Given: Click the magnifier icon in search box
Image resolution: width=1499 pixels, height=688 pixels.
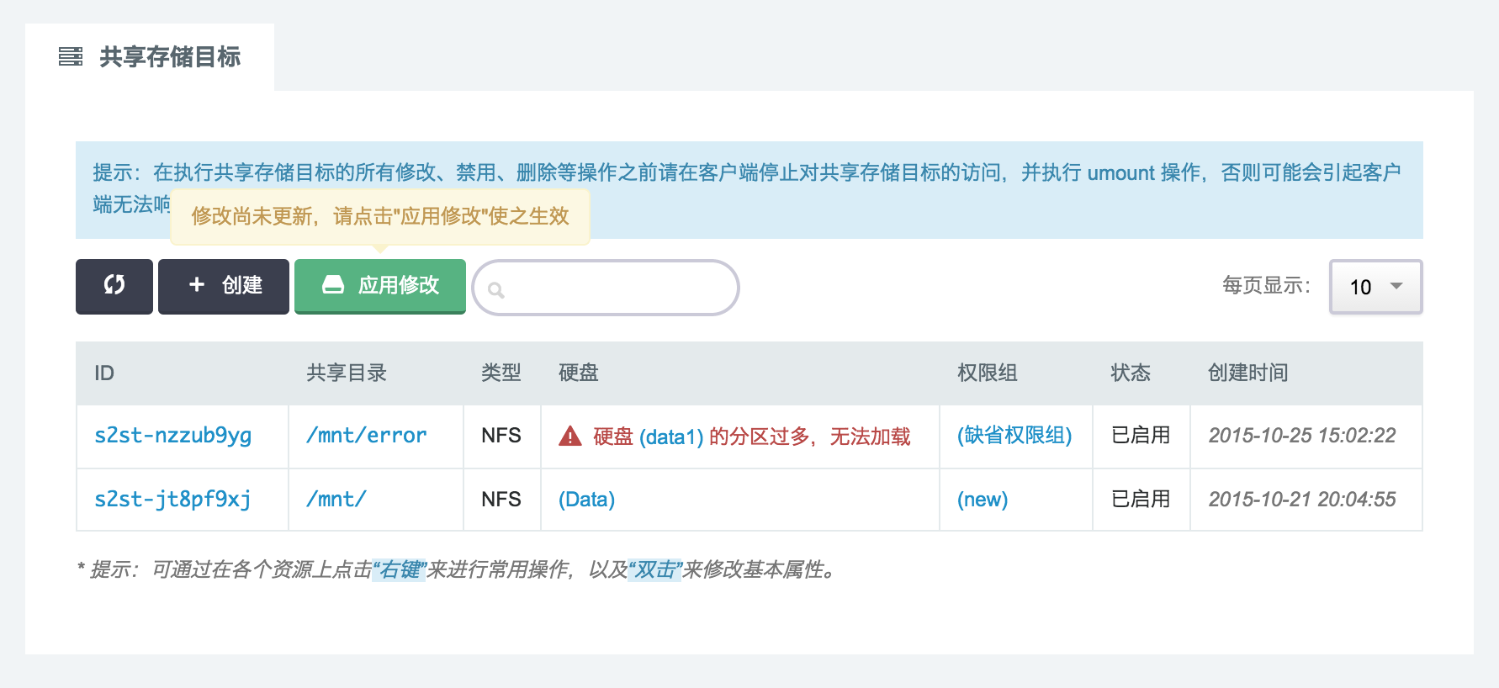Looking at the screenshot, I should pyautogui.click(x=496, y=290).
